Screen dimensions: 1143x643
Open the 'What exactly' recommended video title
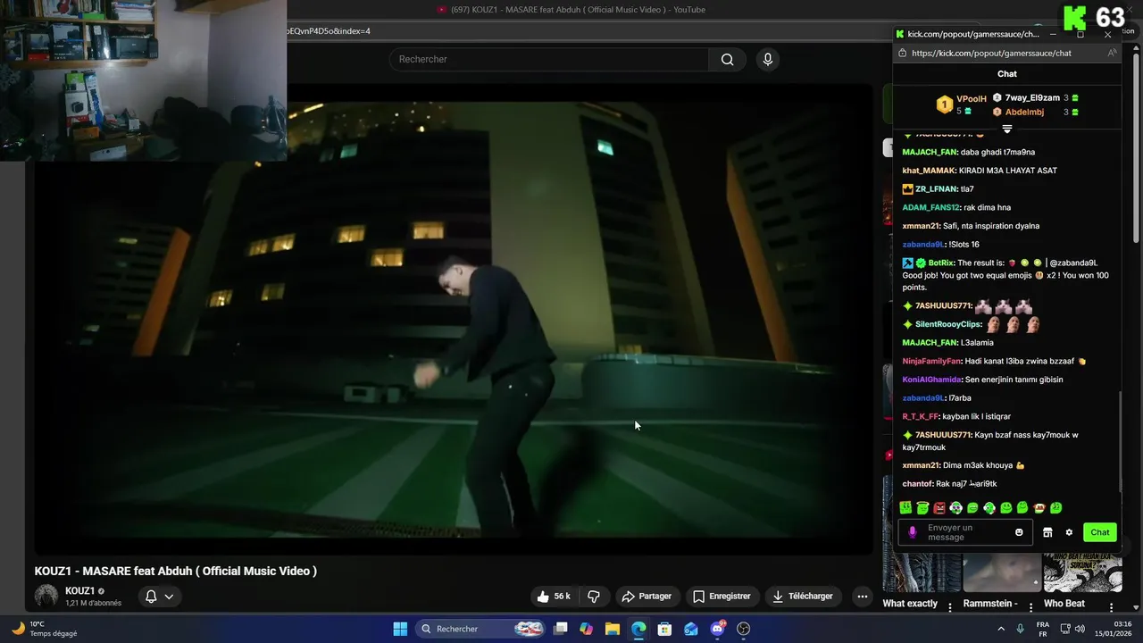(x=910, y=604)
